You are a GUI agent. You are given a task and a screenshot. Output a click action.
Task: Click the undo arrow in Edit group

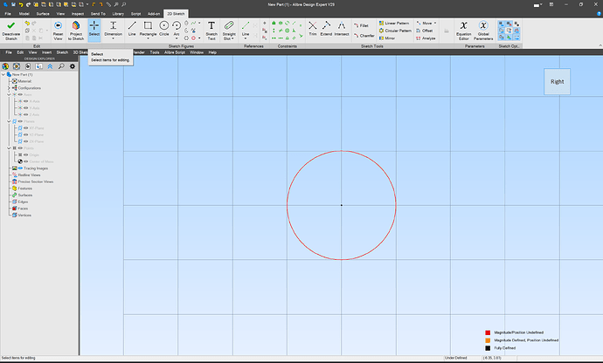point(27,24)
